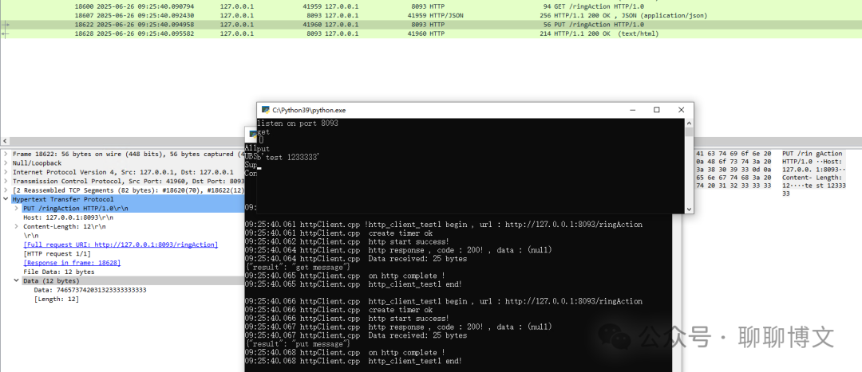Click the b'test 1233333' console output

289,158
